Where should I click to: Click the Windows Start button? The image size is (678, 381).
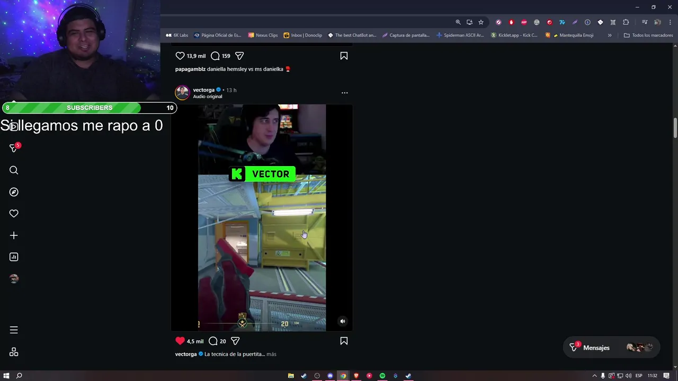click(6, 376)
